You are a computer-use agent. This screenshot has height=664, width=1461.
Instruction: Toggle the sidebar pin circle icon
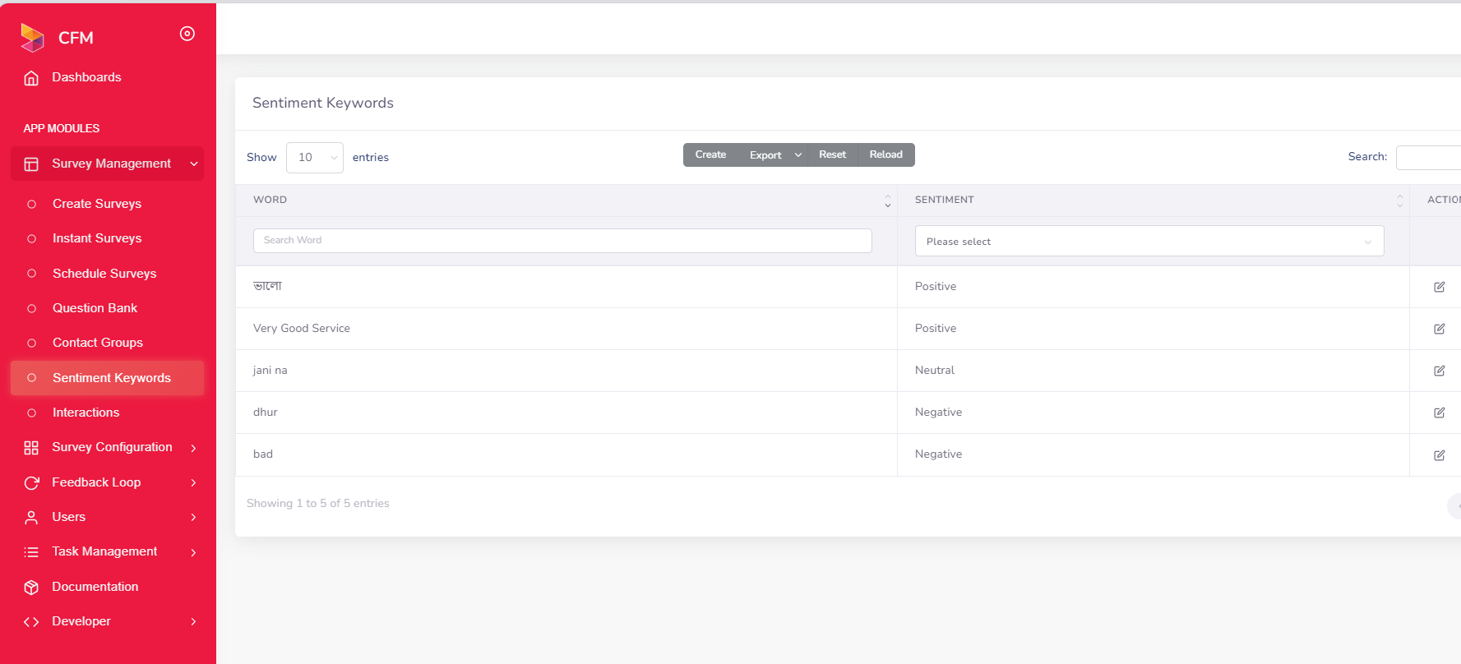(x=187, y=34)
